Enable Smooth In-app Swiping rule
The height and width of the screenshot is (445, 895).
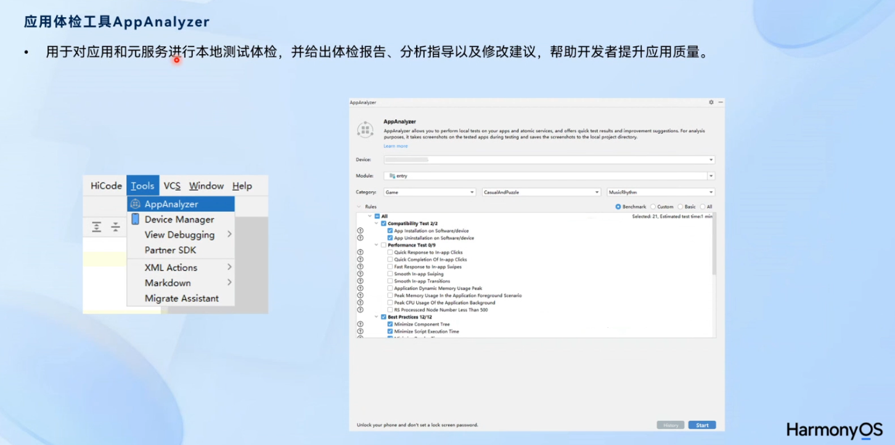pyautogui.click(x=390, y=274)
